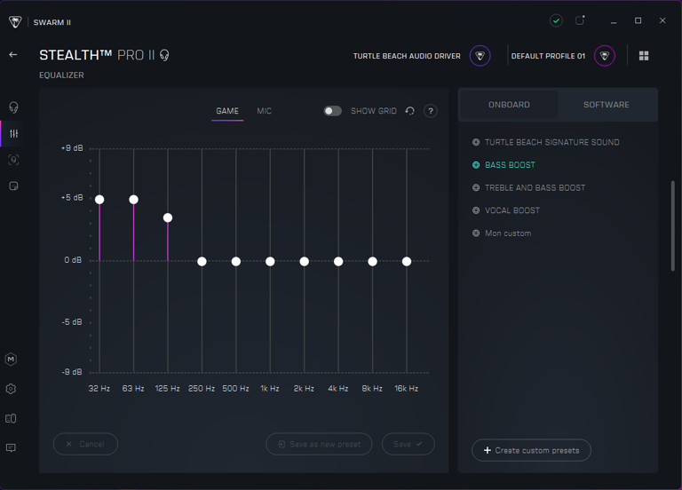Open settings gear in the sidebar

click(x=11, y=389)
